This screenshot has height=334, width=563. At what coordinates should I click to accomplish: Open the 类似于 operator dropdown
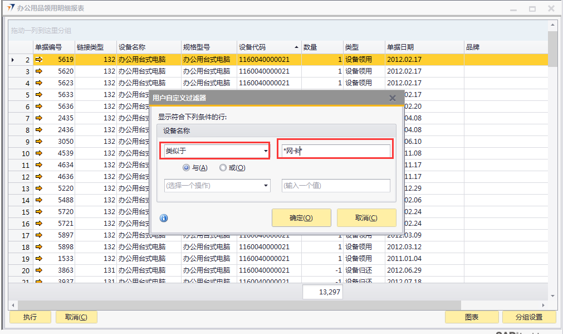[266, 151]
